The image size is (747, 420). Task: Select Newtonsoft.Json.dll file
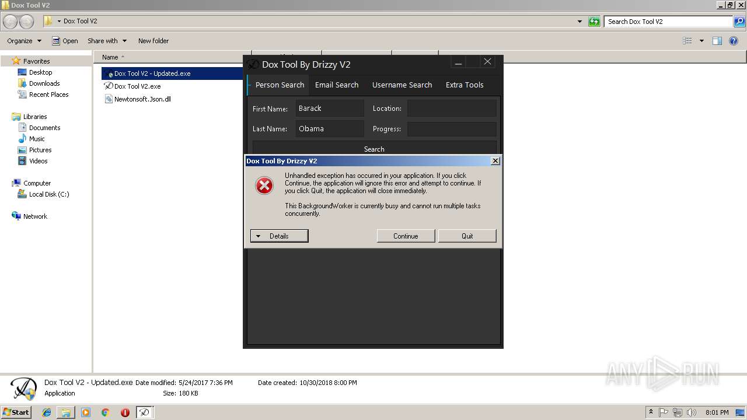tap(142, 99)
